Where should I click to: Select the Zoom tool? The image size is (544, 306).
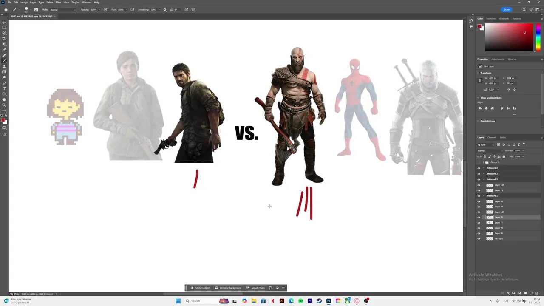point(4,105)
